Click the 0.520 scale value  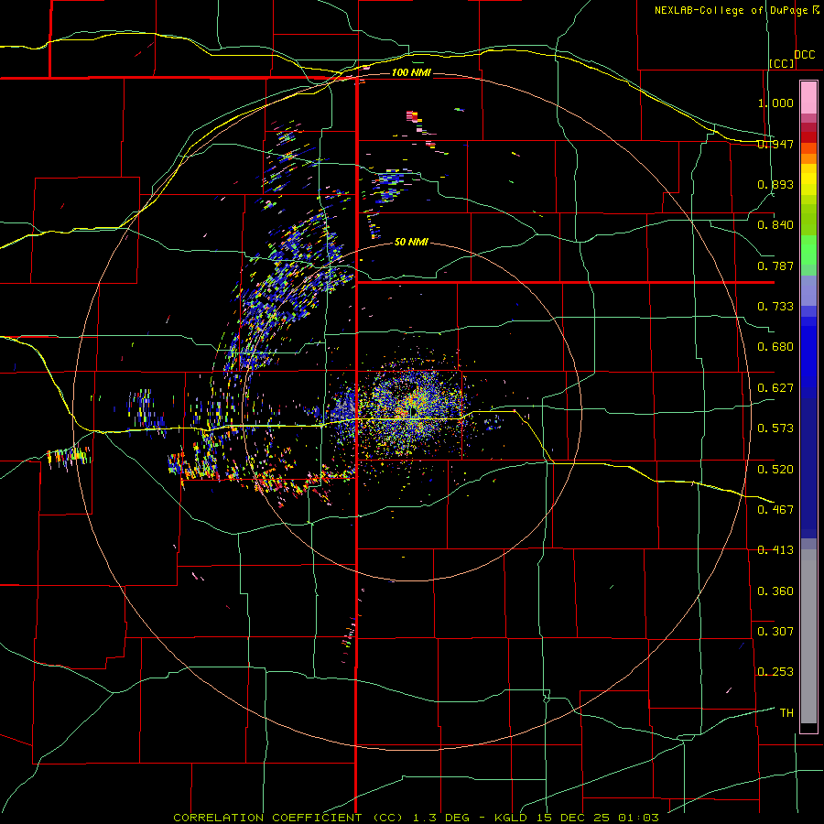(x=775, y=469)
